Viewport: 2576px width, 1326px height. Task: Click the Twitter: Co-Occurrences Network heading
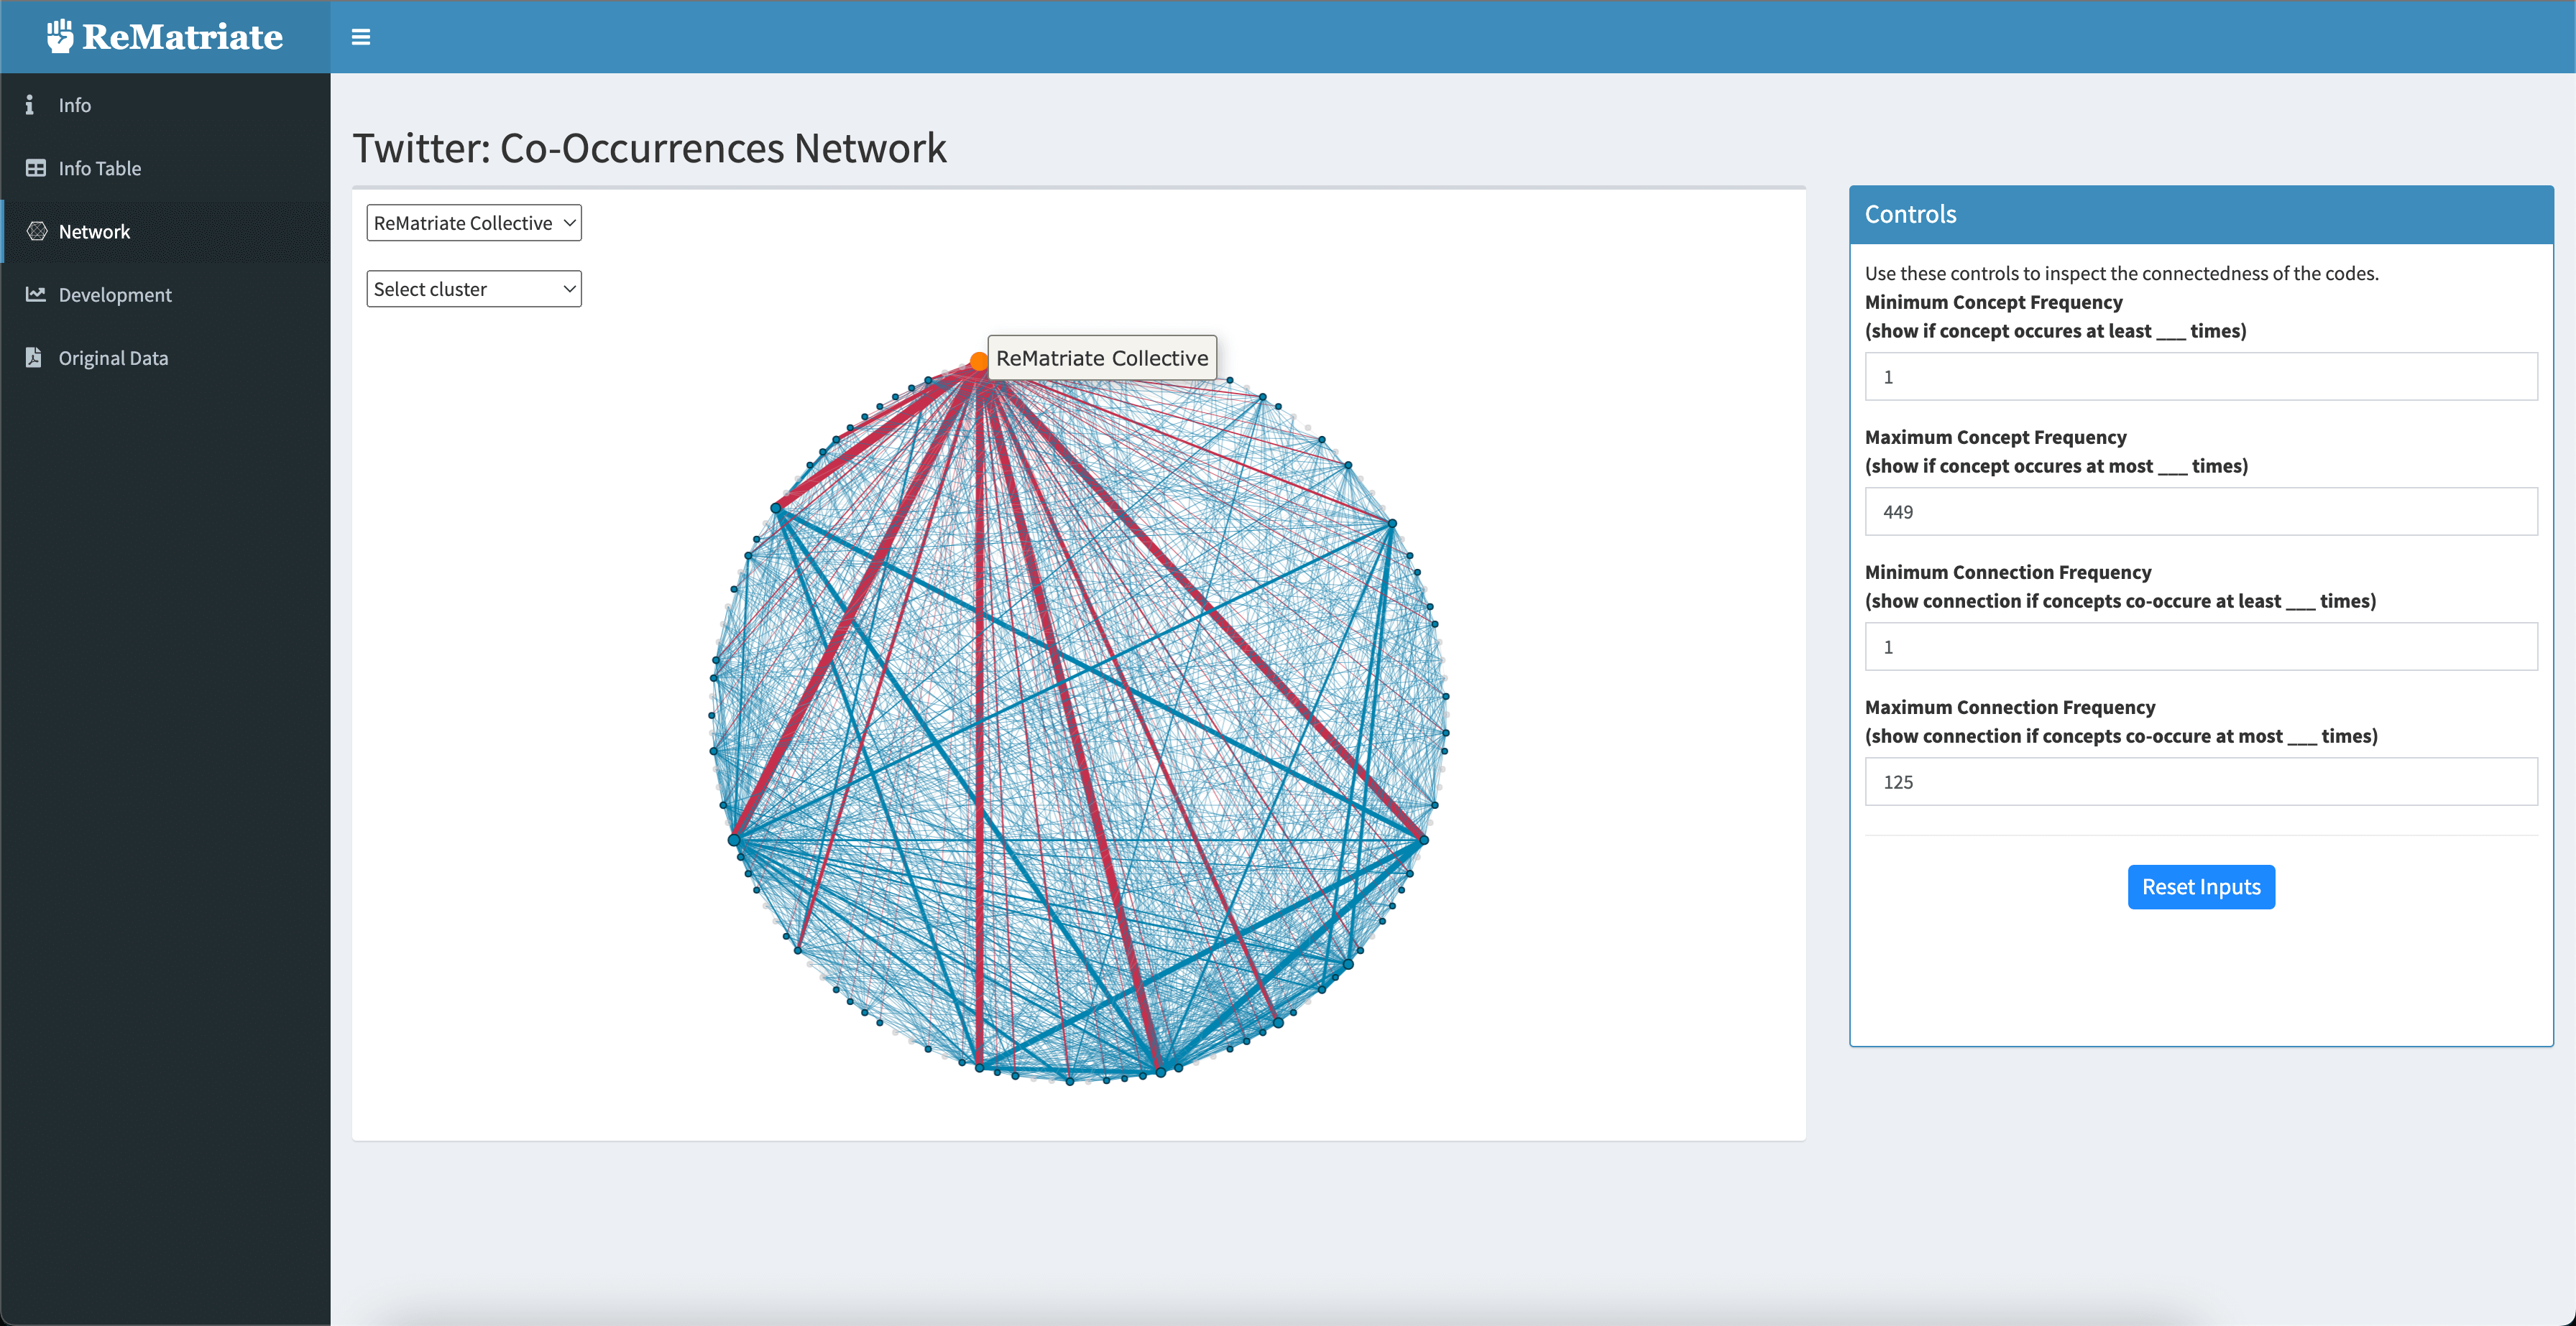click(649, 148)
